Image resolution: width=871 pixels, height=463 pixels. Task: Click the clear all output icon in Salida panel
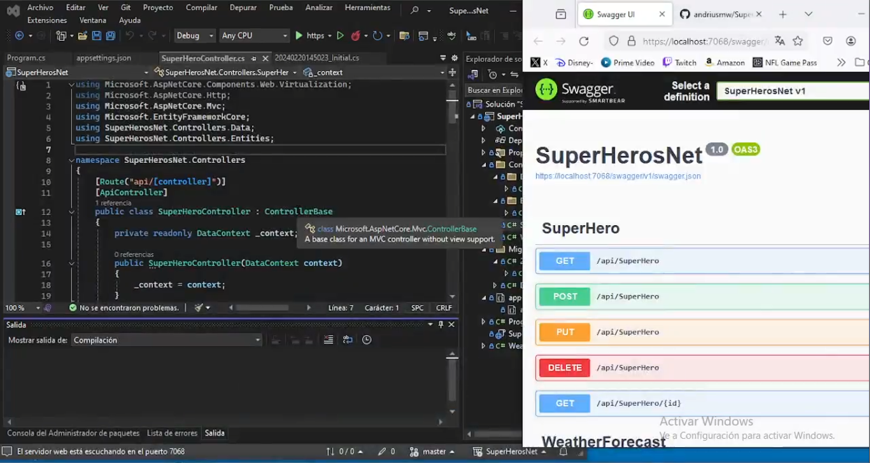point(328,340)
